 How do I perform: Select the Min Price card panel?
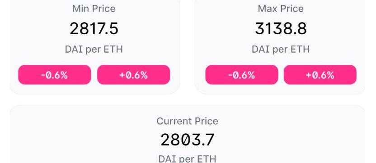pos(95,47)
